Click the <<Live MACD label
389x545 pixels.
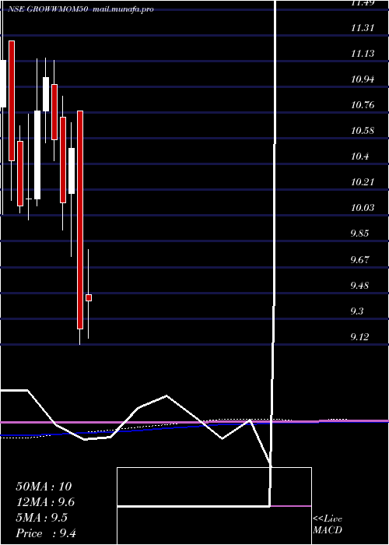click(328, 525)
